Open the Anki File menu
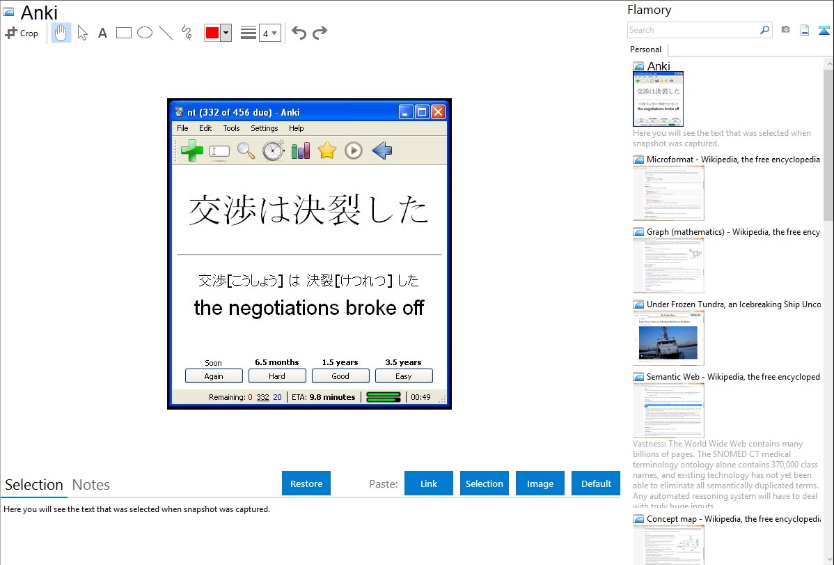This screenshot has width=834, height=565. pyautogui.click(x=182, y=128)
